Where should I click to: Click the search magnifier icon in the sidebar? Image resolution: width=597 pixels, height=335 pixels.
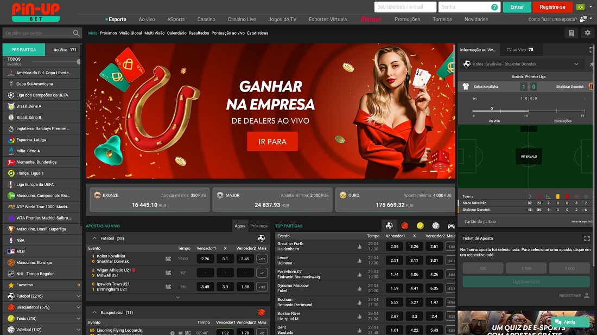click(x=77, y=33)
